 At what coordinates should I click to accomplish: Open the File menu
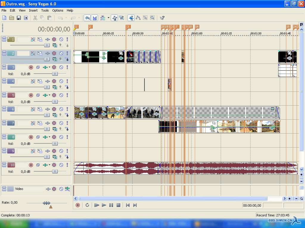(4, 10)
